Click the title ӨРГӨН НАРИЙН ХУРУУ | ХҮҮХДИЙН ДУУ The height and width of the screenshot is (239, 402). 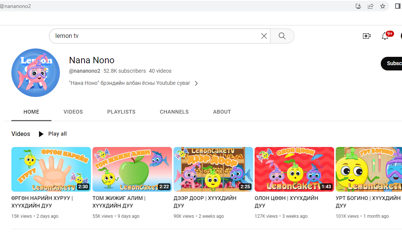point(42,202)
